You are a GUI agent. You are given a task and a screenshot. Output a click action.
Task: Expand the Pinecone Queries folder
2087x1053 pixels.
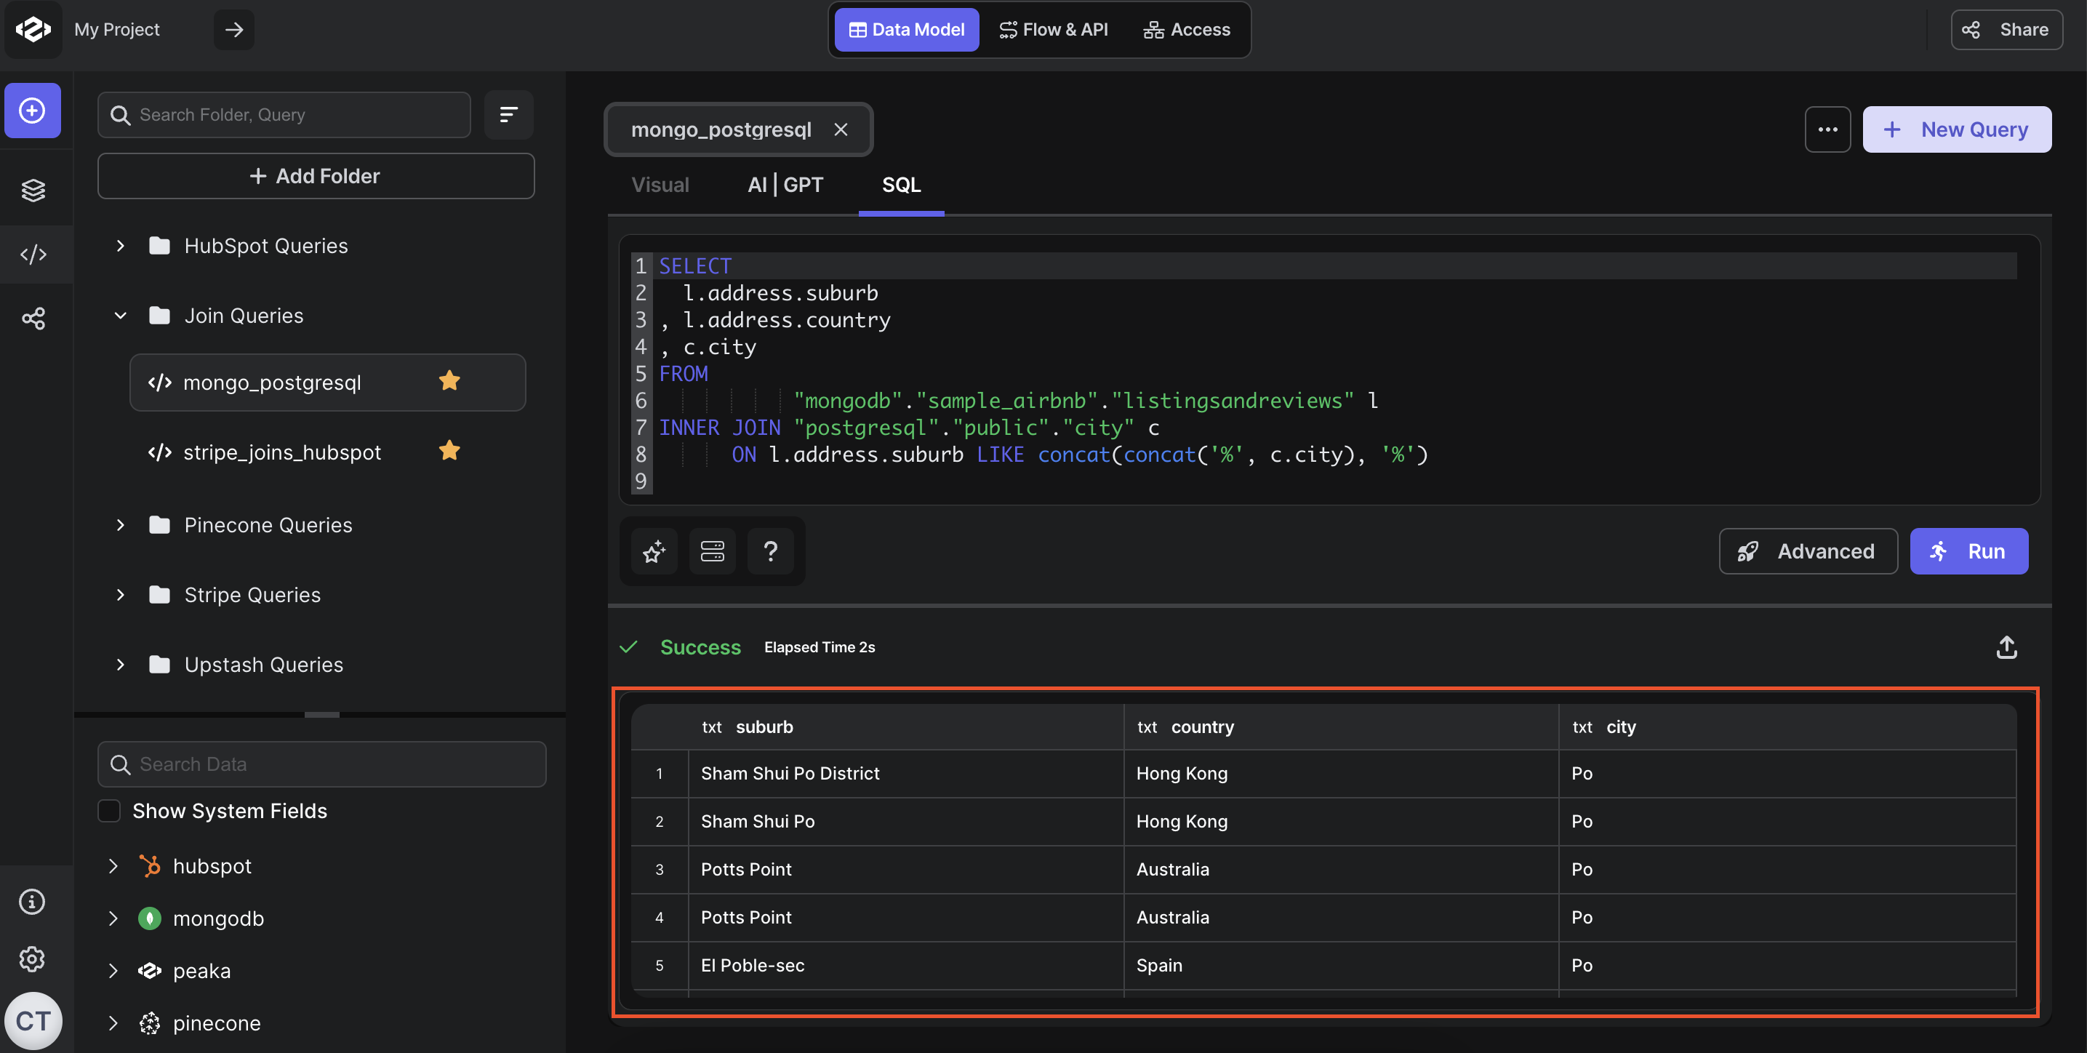(x=120, y=525)
